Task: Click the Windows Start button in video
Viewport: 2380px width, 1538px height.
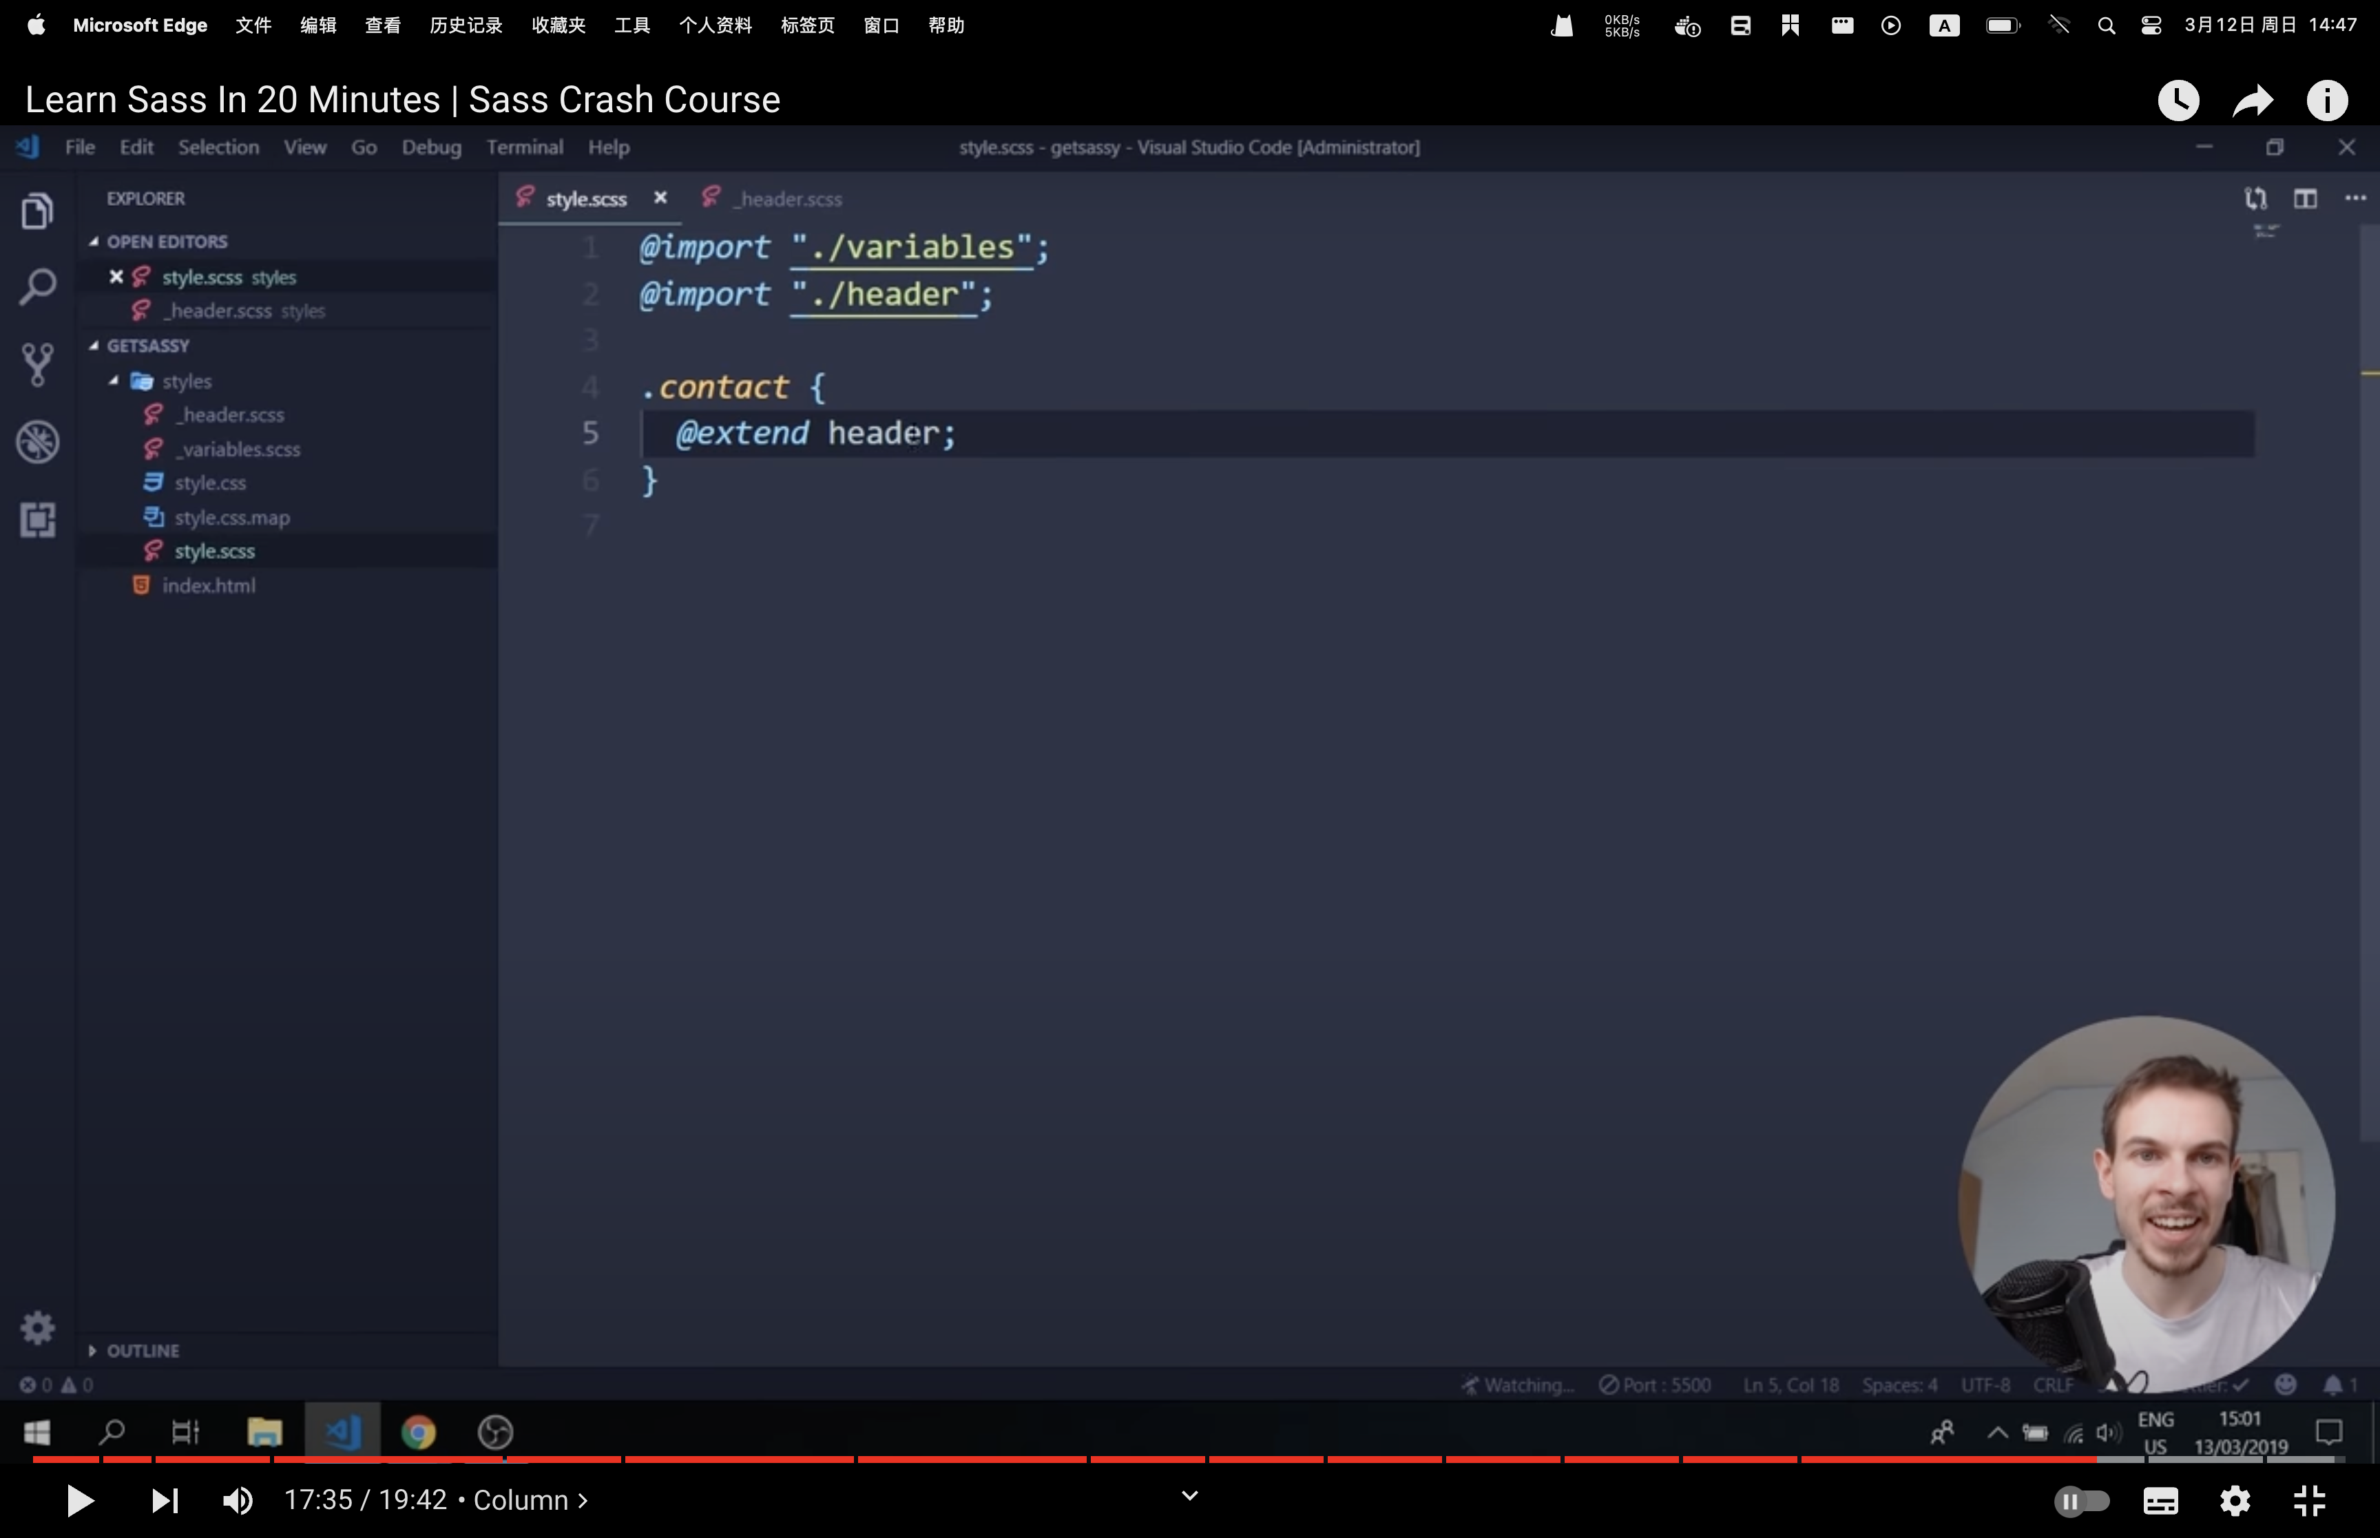Action: [x=37, y=1432]
